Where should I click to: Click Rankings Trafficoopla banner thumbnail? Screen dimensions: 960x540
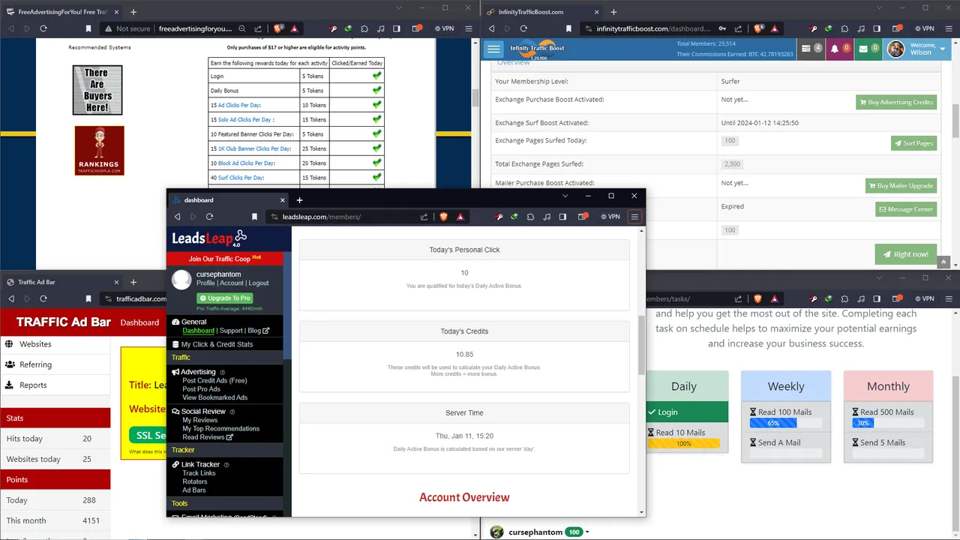pyautogui.click(x=99, y=151)
